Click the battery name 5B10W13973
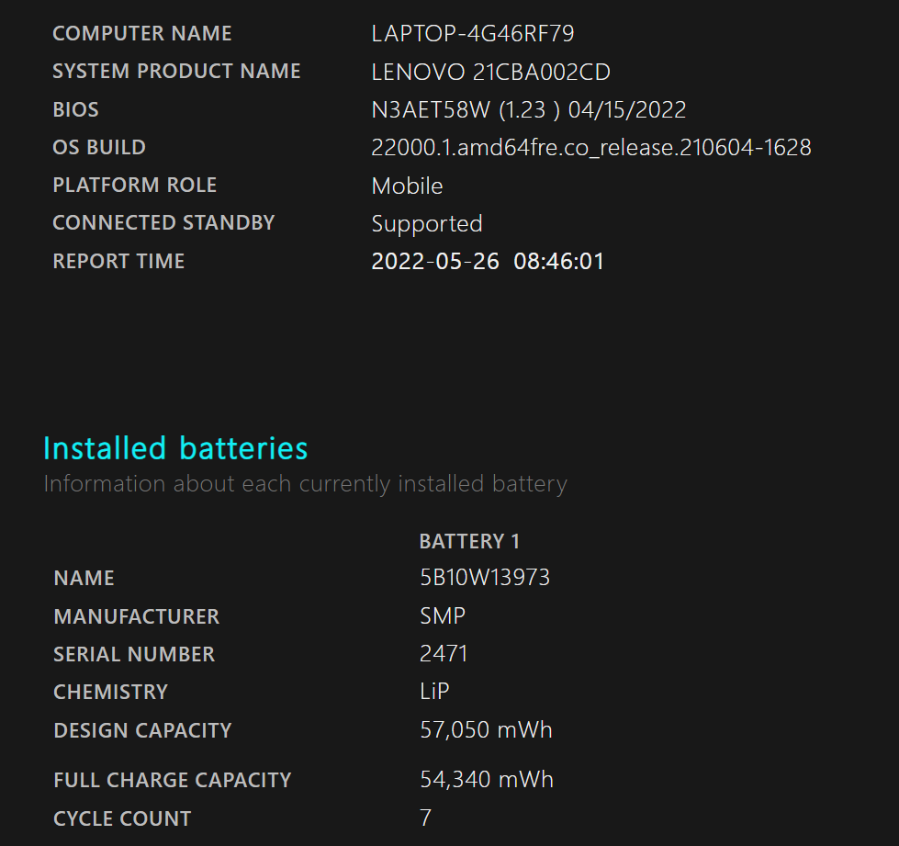This screenshot has height=846, width=899. [485, 577]
